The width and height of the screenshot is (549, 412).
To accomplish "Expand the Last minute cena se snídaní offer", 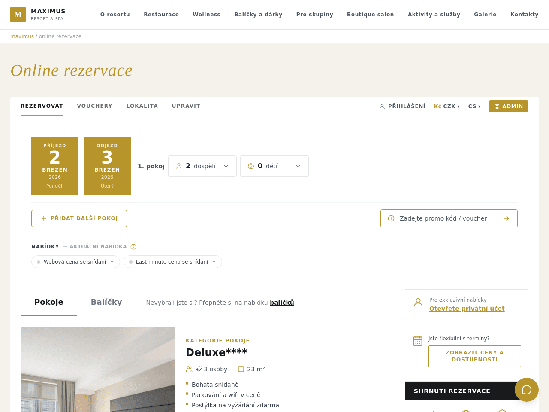I will (x=173, y=262).
